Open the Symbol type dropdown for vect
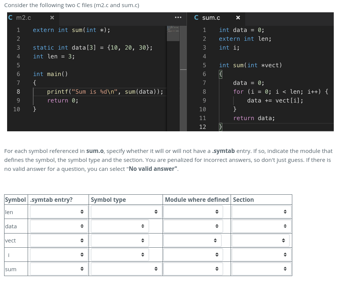339x282 pixels. tap(120, 240)
